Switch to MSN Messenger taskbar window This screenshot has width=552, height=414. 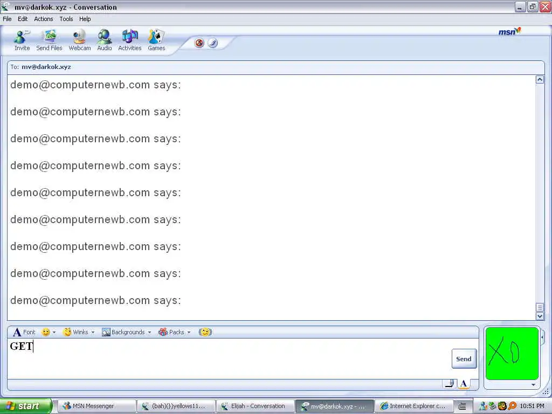96,406
